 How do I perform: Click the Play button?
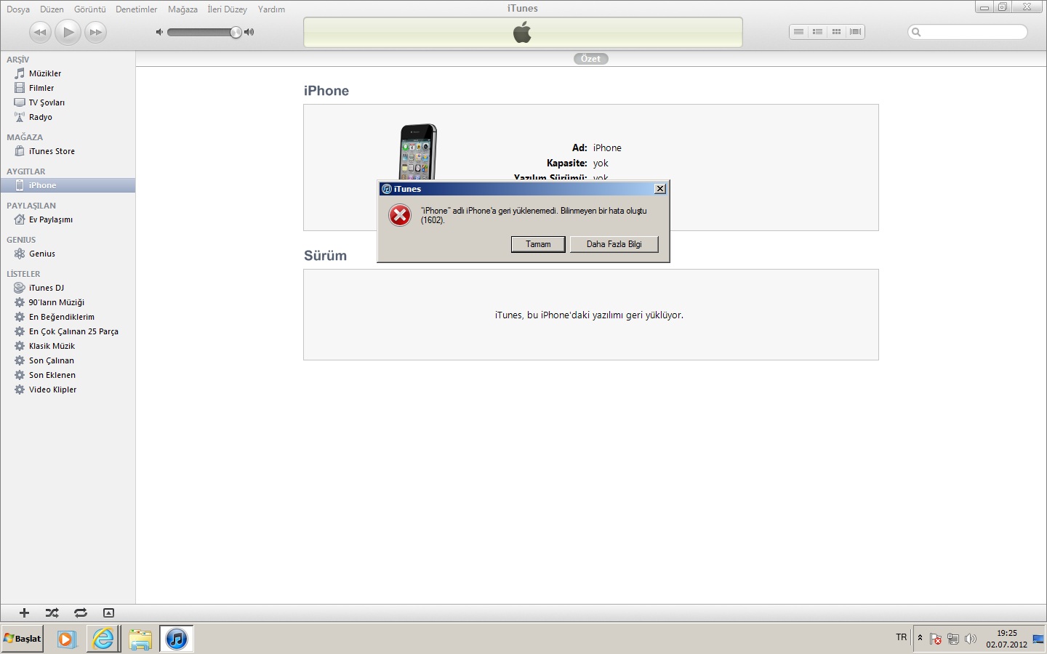pos(68,32)
